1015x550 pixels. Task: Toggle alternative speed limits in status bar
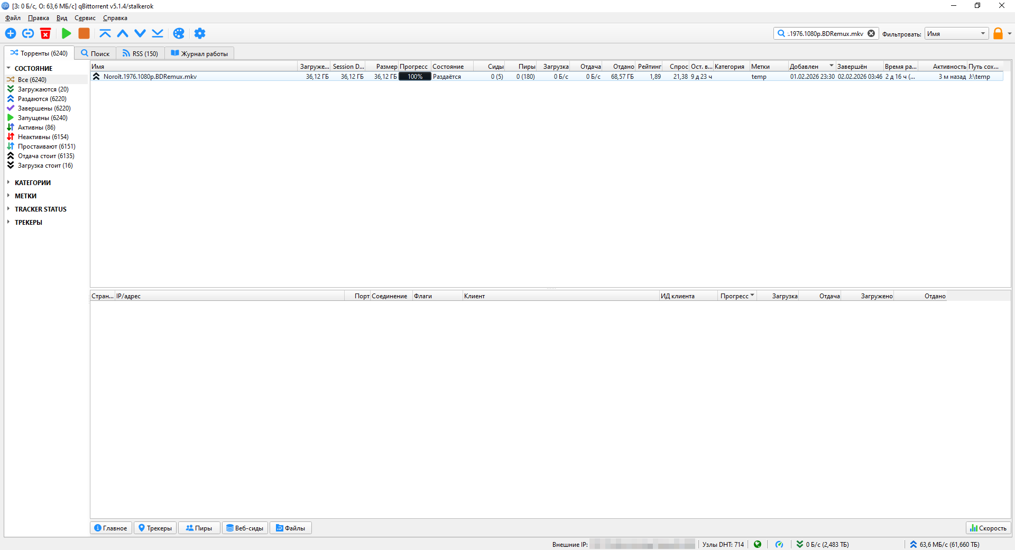pyautogui.click(x=779, y=544)
